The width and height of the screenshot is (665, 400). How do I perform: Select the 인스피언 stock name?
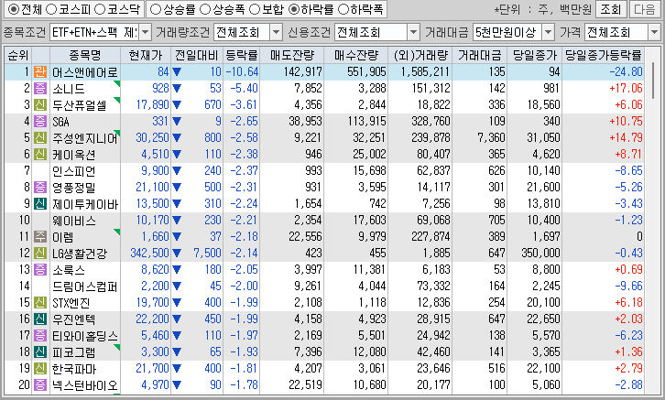tap(74, 171)
